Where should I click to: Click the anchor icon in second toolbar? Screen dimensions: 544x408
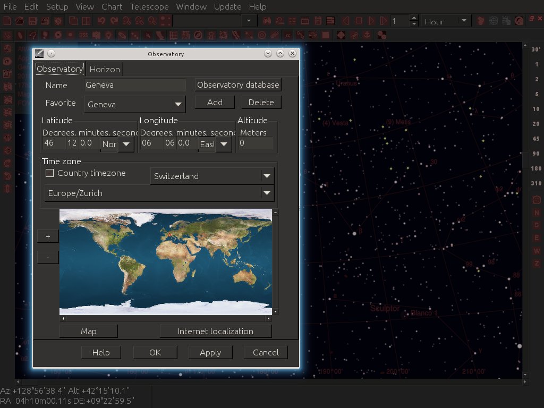367,35
